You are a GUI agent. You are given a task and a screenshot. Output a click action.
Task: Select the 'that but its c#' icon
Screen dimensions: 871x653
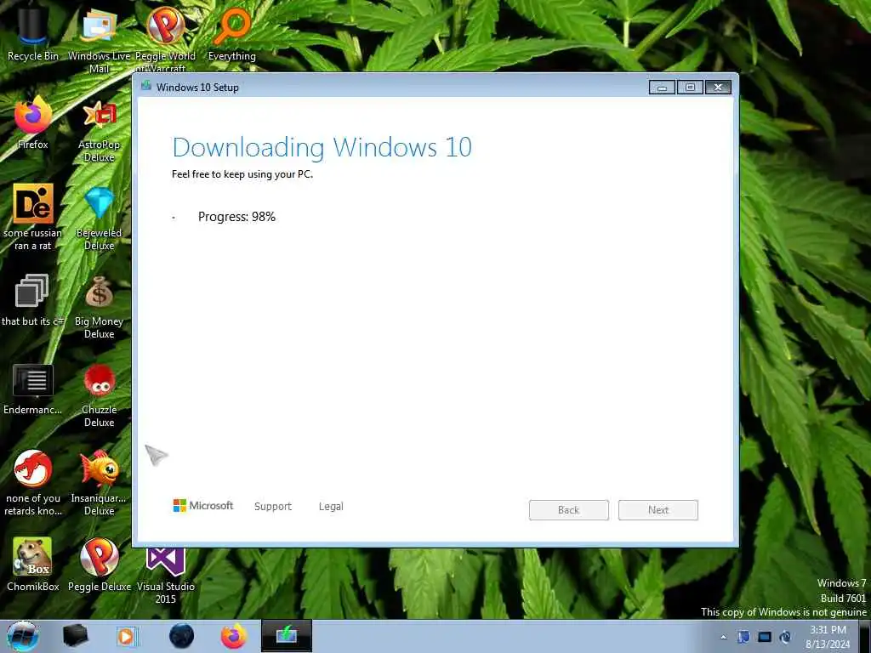(33, 300)
